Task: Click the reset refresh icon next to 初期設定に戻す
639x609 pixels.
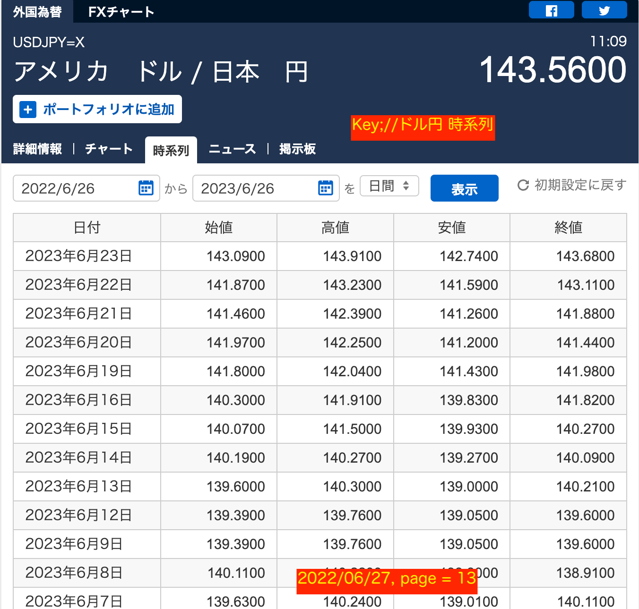Action: pos(523,186)
